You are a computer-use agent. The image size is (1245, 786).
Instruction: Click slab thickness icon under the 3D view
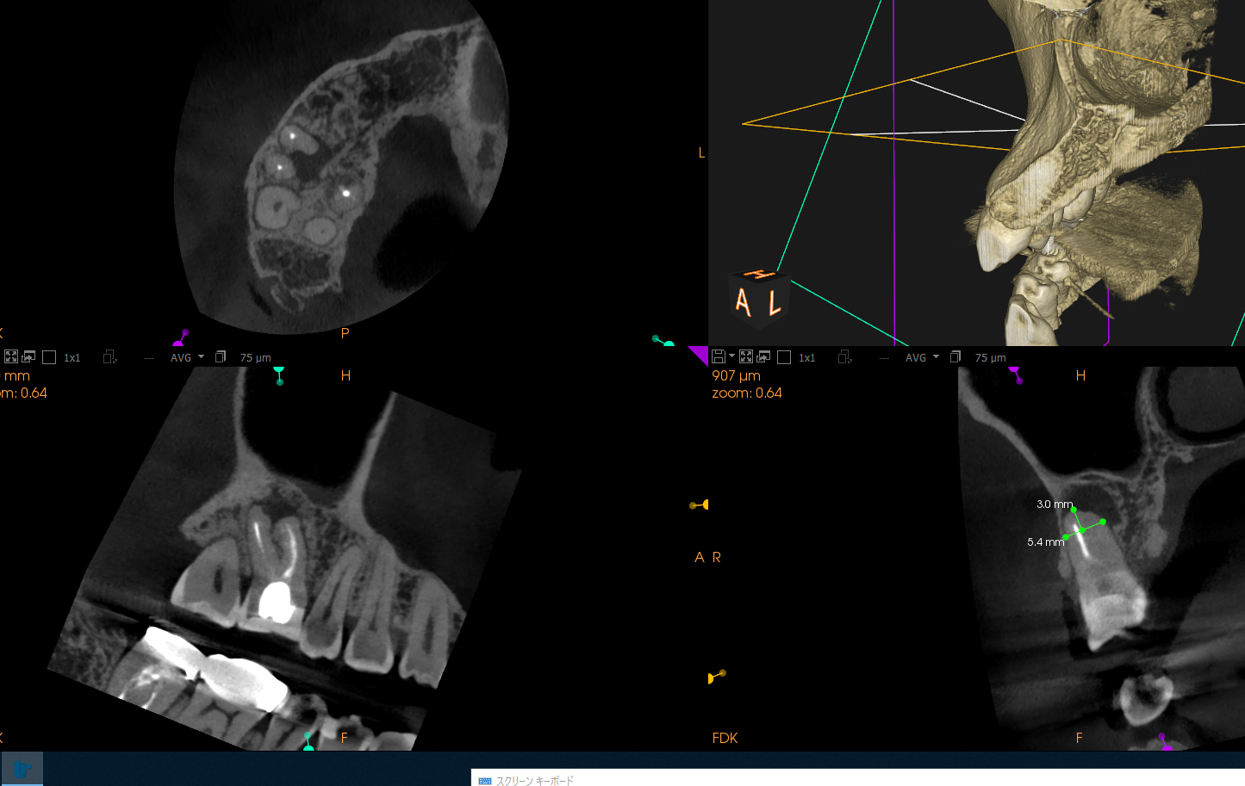956,356
